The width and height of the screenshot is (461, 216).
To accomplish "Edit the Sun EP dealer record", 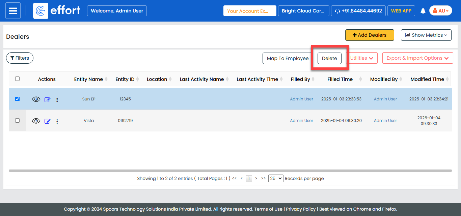I will 48,100.
